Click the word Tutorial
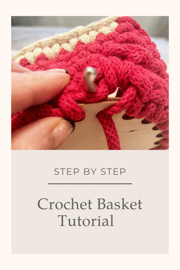Screen dimensions: 180x270 pyautogui.click(x=86, y=220)
